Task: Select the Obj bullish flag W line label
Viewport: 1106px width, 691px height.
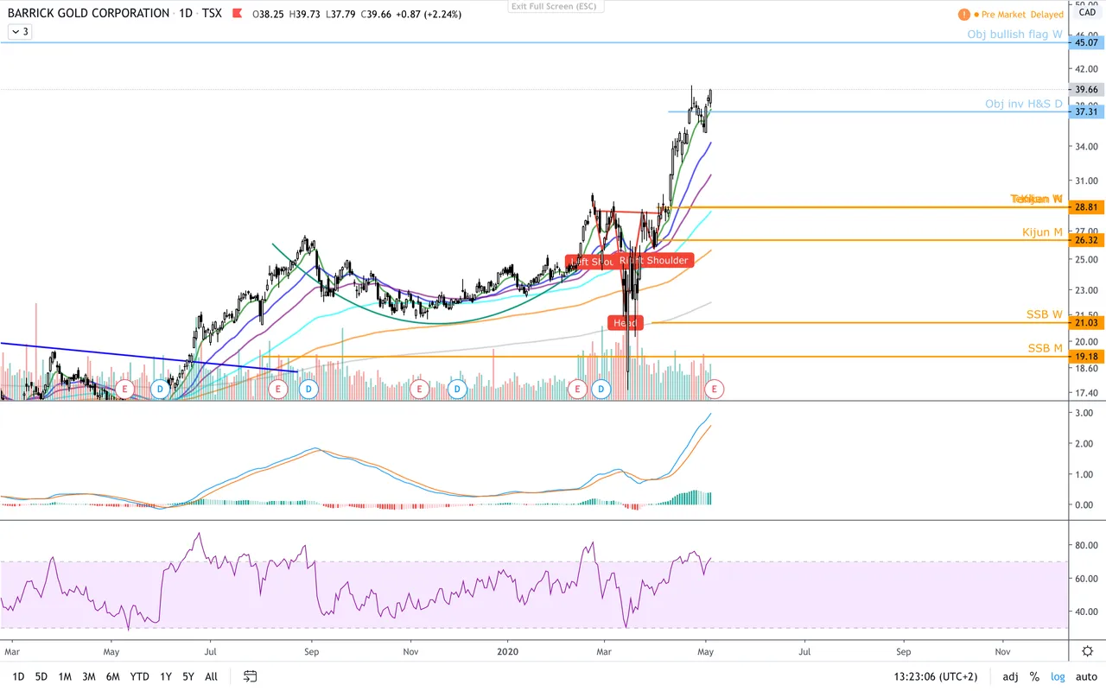Action: coord(1014,35)
